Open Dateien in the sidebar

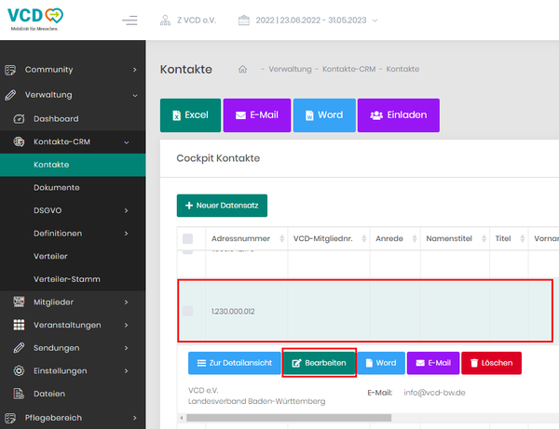coord(73,394)
